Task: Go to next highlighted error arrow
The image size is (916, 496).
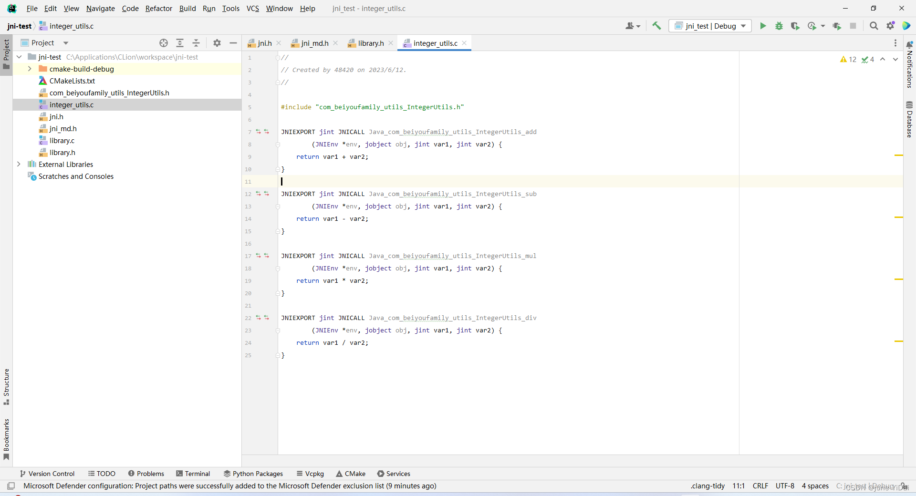Action: tap(895, 59)
